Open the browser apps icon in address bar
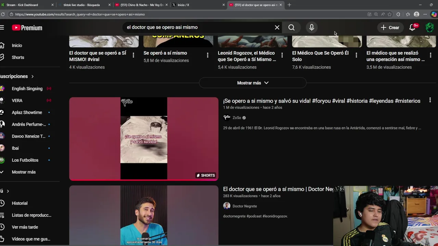The image size is (438, 246). [369, 14]
